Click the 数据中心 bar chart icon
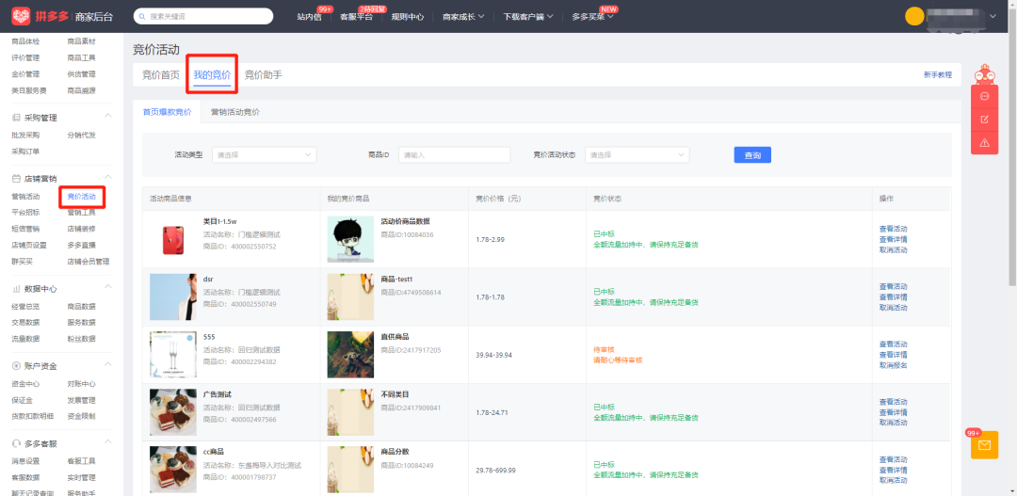 [16, 288]
